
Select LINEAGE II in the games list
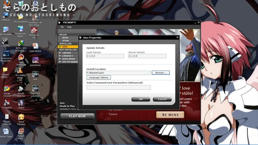pos(68,56)
